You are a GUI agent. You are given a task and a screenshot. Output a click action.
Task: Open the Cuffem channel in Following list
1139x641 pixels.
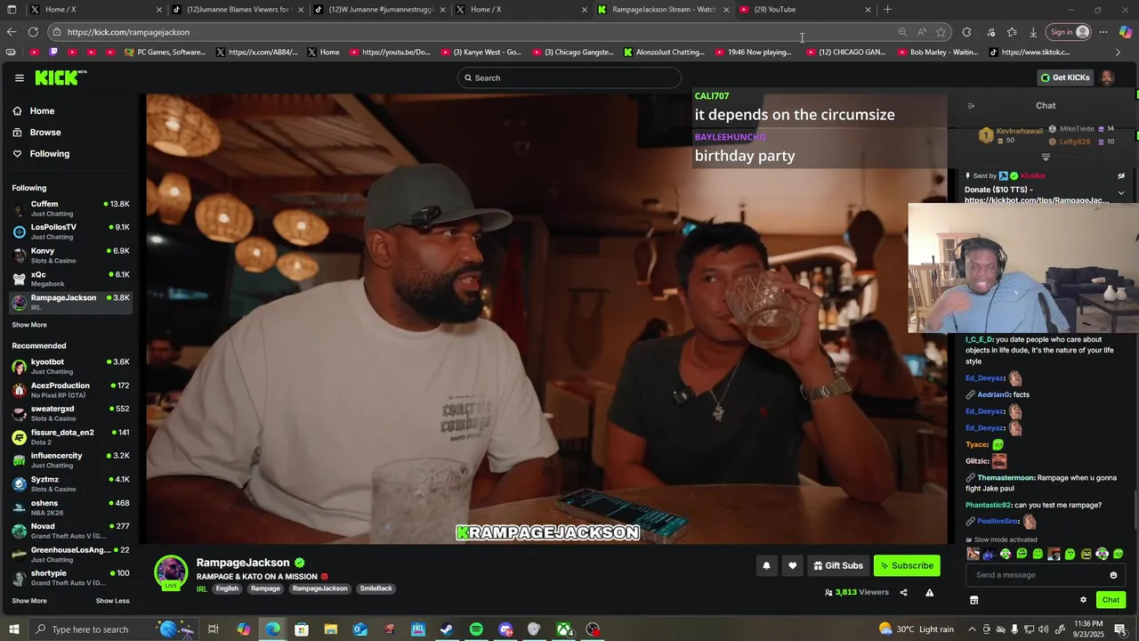click(x=71, y=208)
